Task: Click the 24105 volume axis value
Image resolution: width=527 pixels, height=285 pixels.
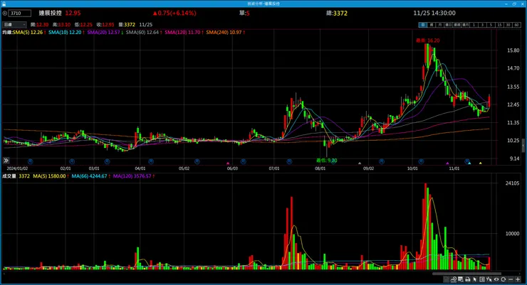Action: point(512,183)
